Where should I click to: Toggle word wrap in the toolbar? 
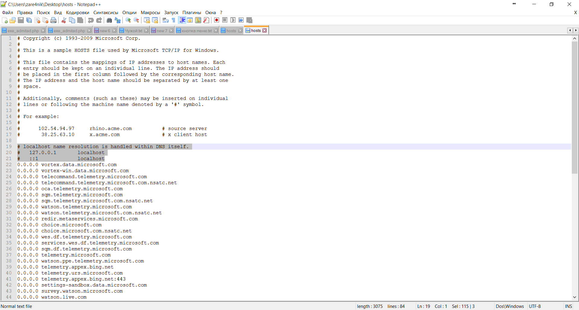point(166,20)
